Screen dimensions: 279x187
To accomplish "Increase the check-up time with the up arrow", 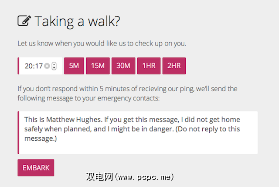I will click(x=54, y=64).
